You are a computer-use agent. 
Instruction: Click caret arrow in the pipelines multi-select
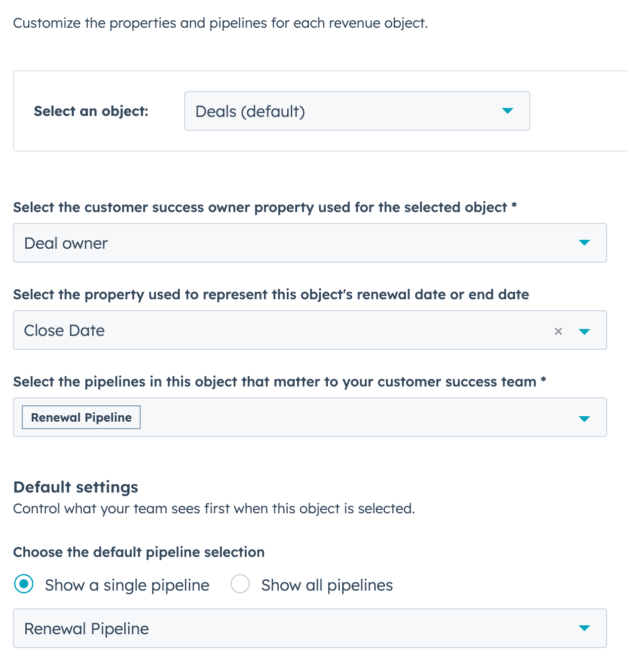[x=584, y=418]
